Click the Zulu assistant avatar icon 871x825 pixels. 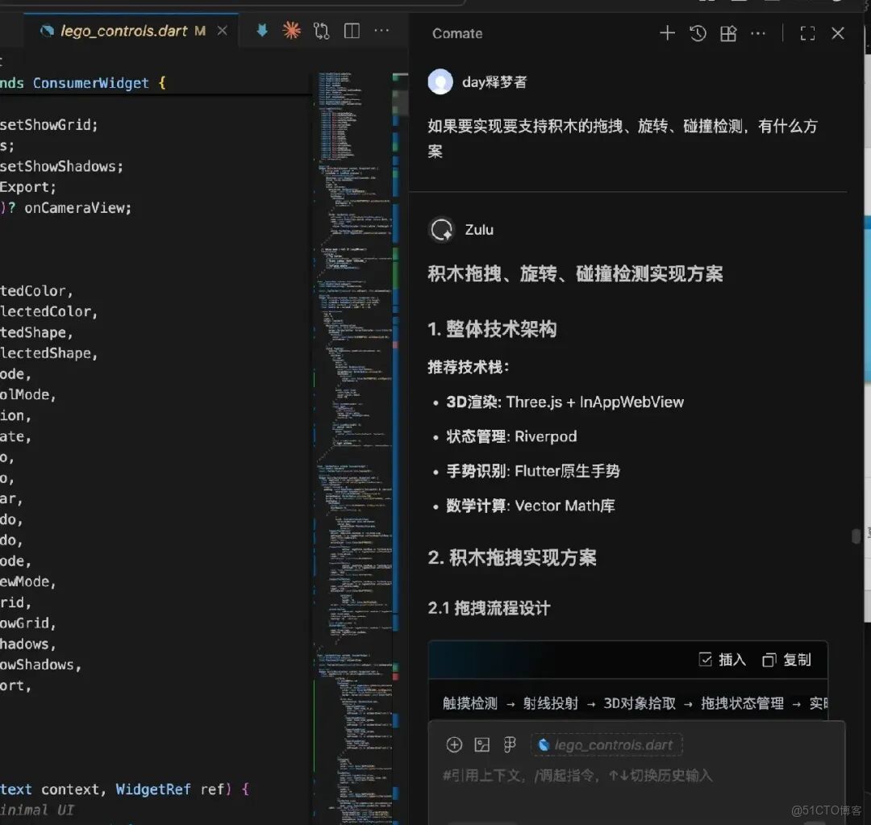(441, 229)
